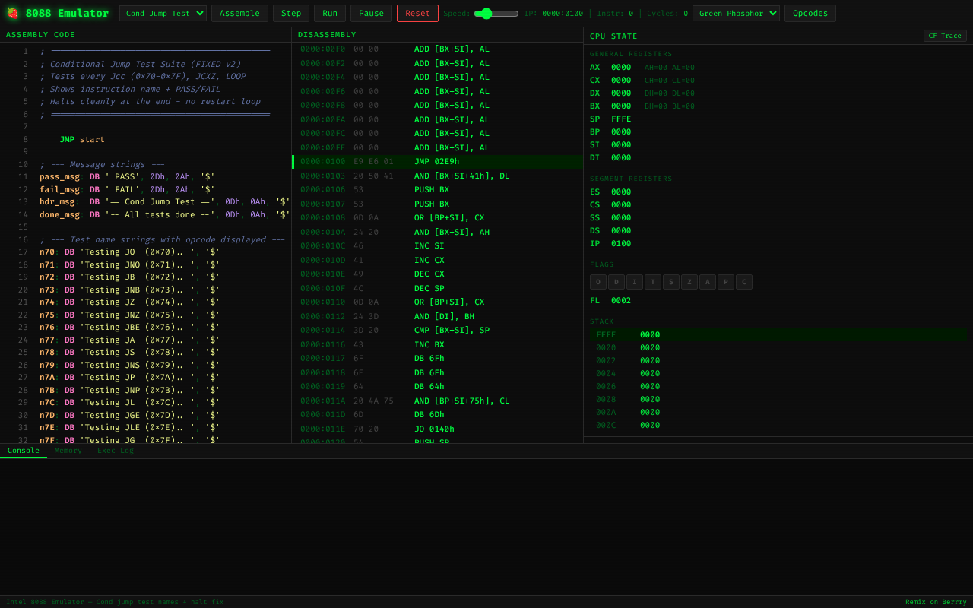Click the Assemble button
973x608 pixels.
pos(239,13)
